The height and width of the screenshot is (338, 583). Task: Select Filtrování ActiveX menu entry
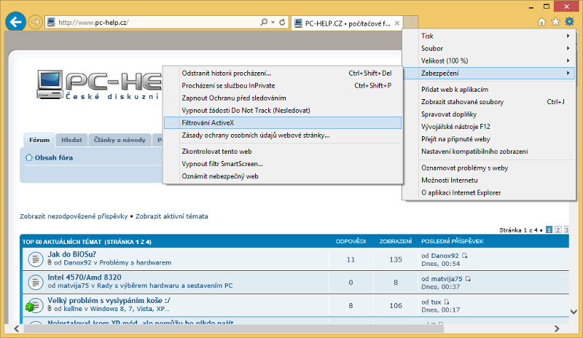[281, 123]
